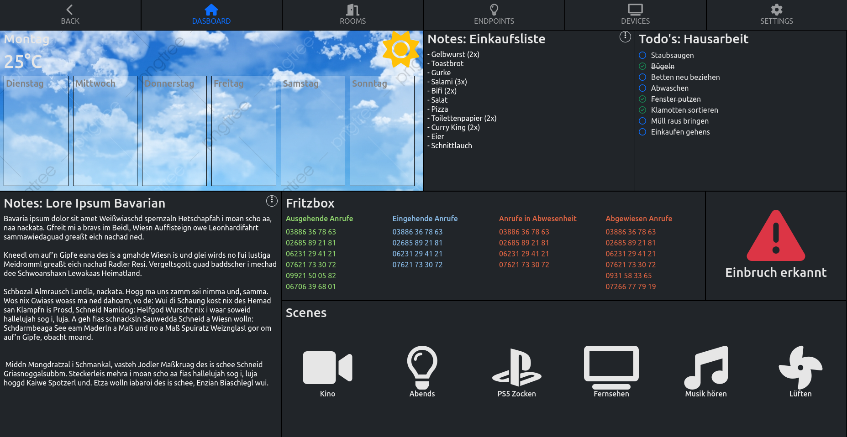
Task: Click the Anrufe in Abwesenheit header
Action: [537, 218]
